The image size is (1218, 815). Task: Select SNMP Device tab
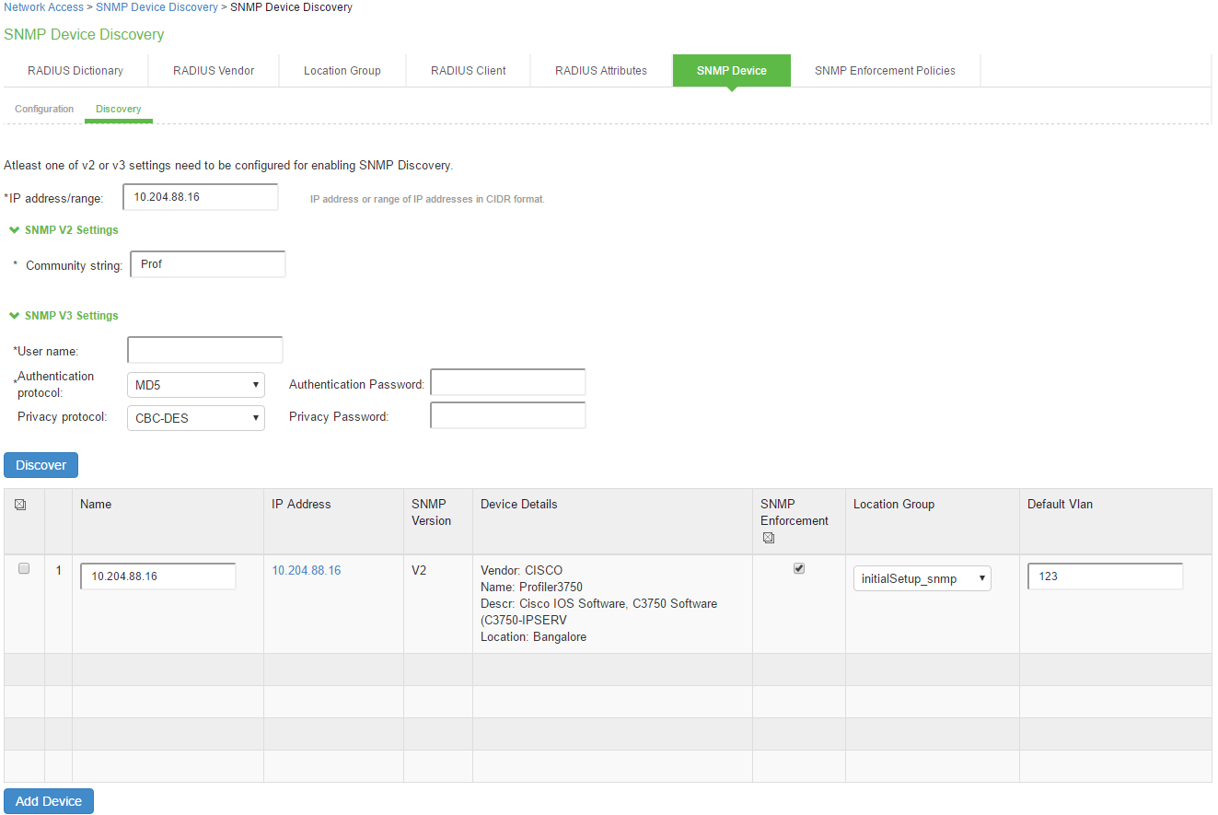(x=732, y=70)
